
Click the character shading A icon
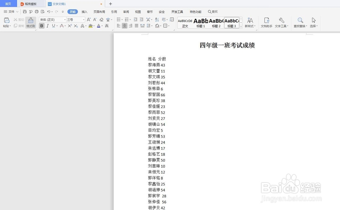tap(107, 26)
